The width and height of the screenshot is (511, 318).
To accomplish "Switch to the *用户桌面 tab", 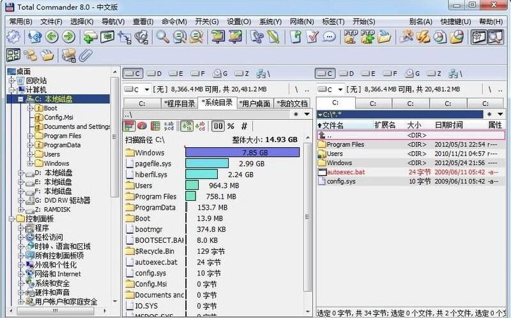I will click(254, 103).
